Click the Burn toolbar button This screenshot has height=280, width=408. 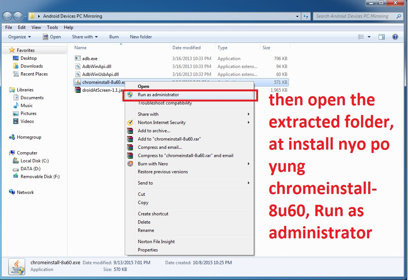point(114,37)
